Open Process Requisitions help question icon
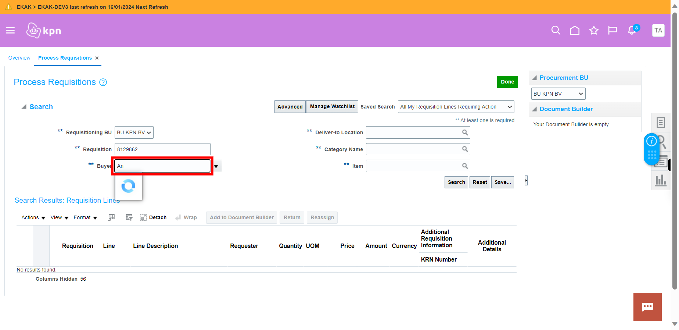Image resolution: width=679 pixels, height=330 pixels. (x=103, y=82)
